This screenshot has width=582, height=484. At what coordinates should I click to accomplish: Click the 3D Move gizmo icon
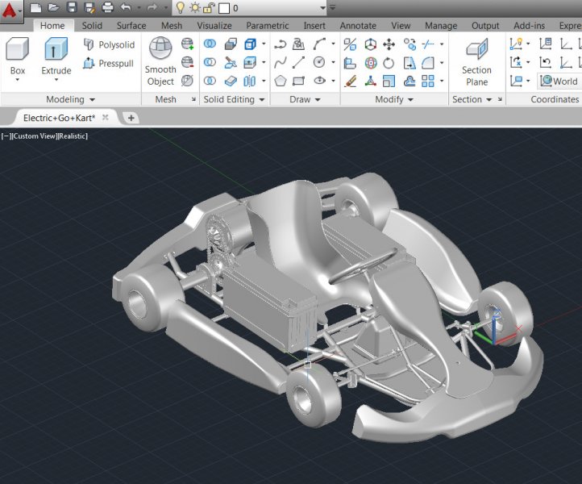[x=370, y=44]
